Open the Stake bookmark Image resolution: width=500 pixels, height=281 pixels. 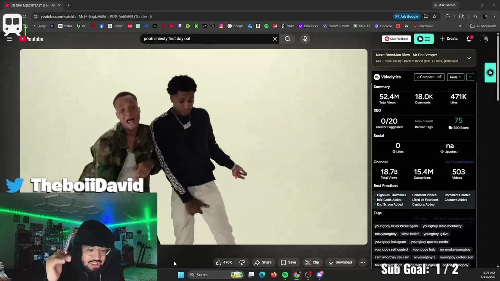point(287,26)
